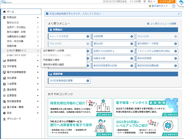Viewport: 184px width, 139px height.
Task: Open the 2021年10月版のレベルアップのご紹介 banner
Action: coord(146,127)
